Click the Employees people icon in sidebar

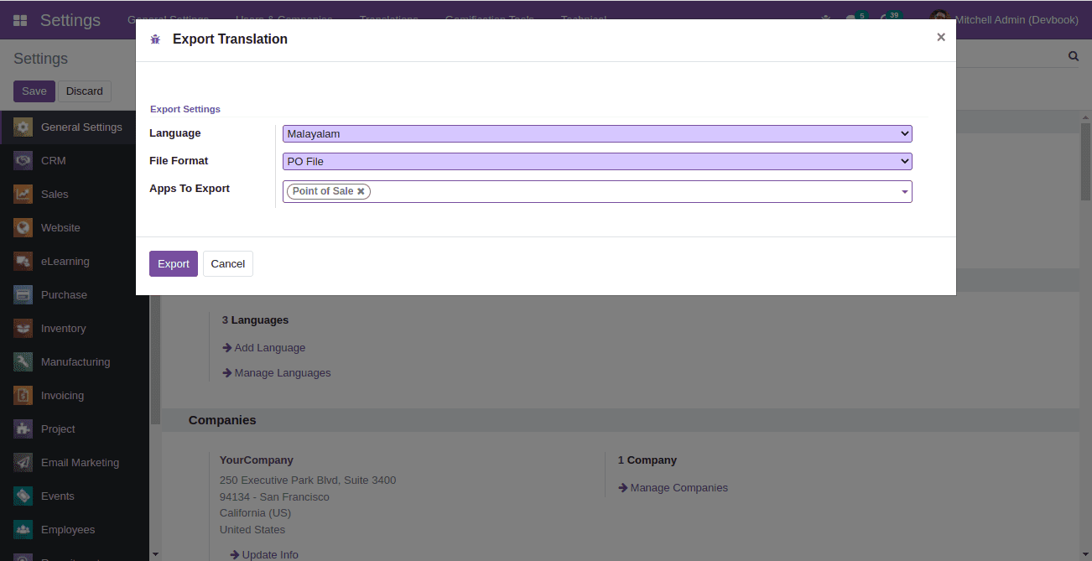click(23, 530)
